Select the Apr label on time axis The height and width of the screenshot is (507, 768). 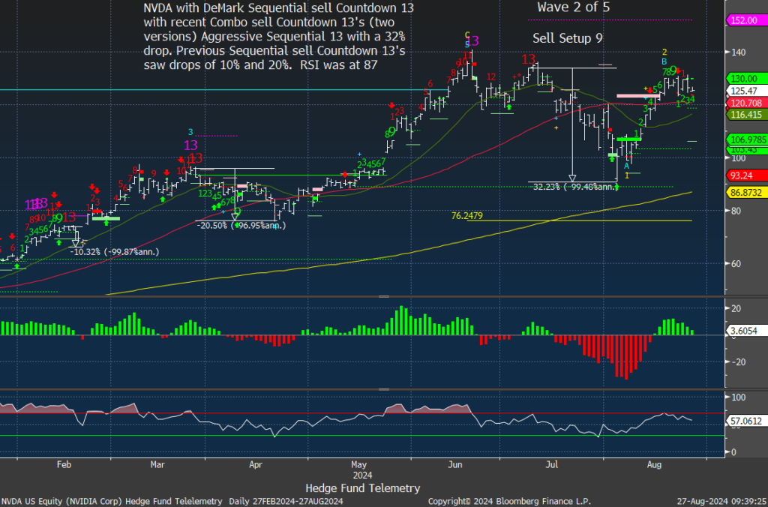(x=256, y=464)
